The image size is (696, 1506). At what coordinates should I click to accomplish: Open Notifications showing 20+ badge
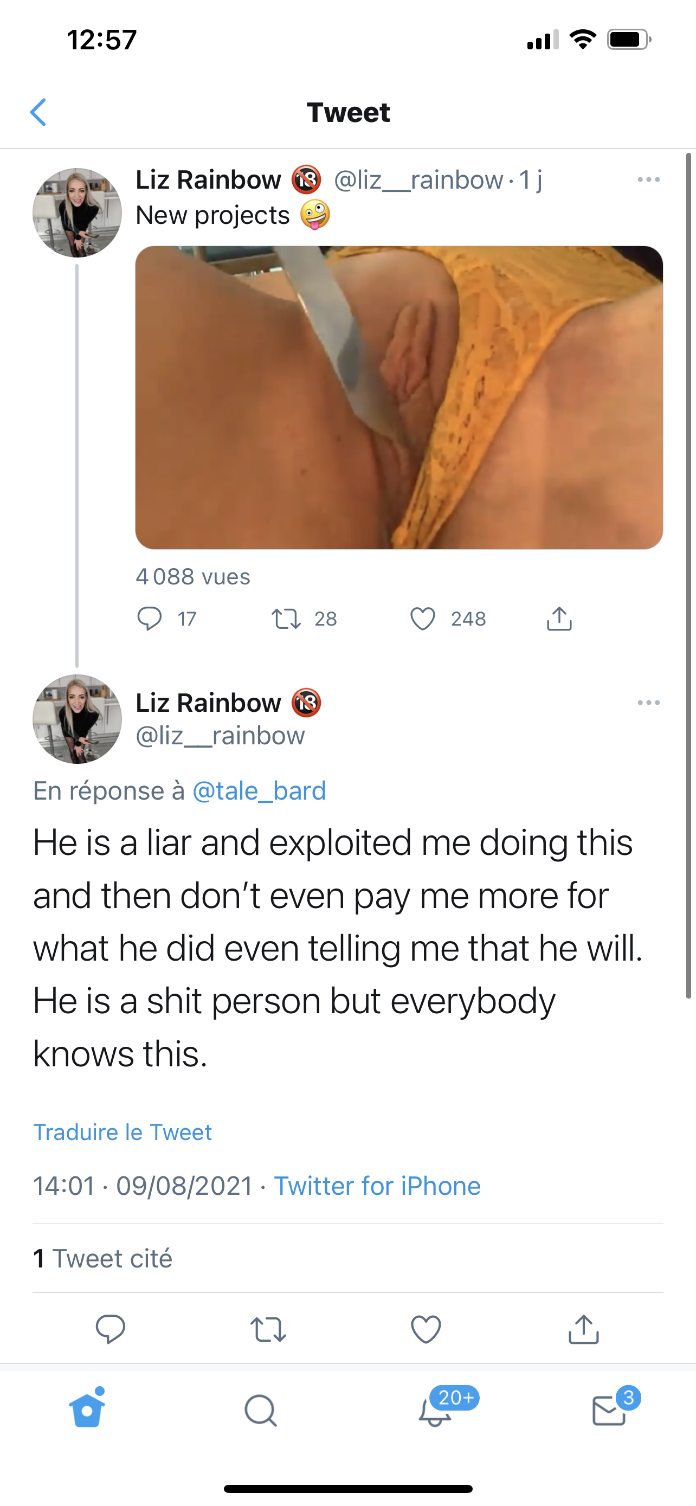435,1411
